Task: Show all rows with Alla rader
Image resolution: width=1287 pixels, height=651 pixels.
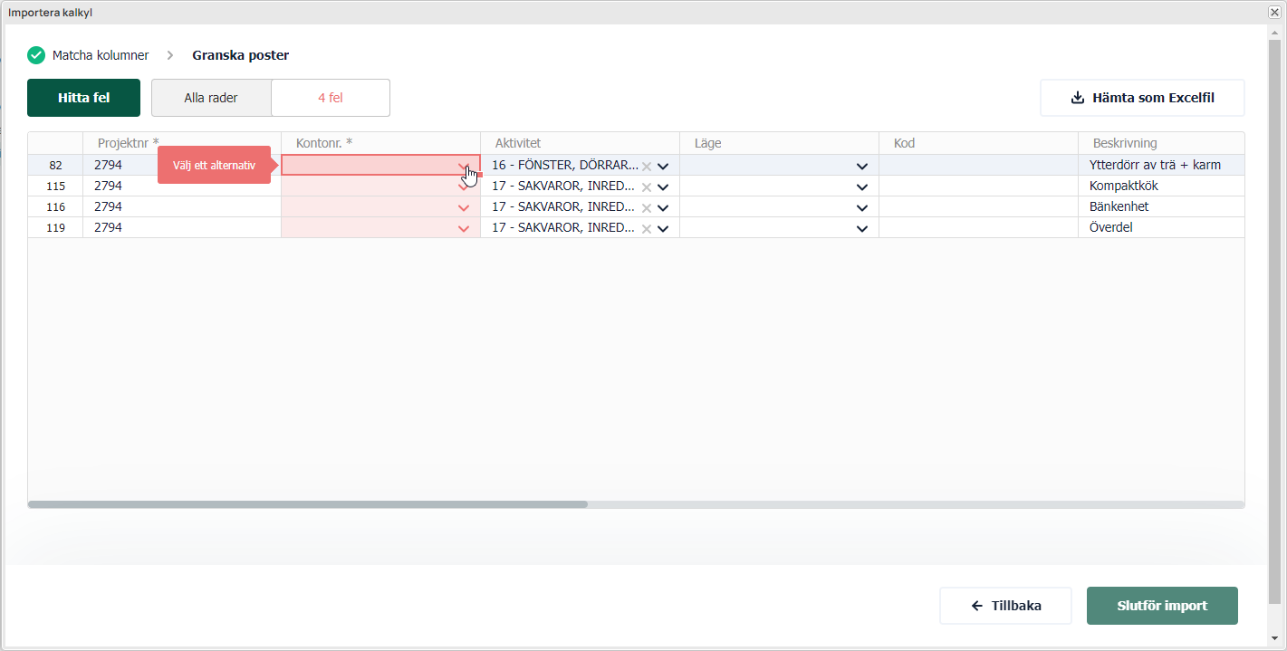Action: 211,98
